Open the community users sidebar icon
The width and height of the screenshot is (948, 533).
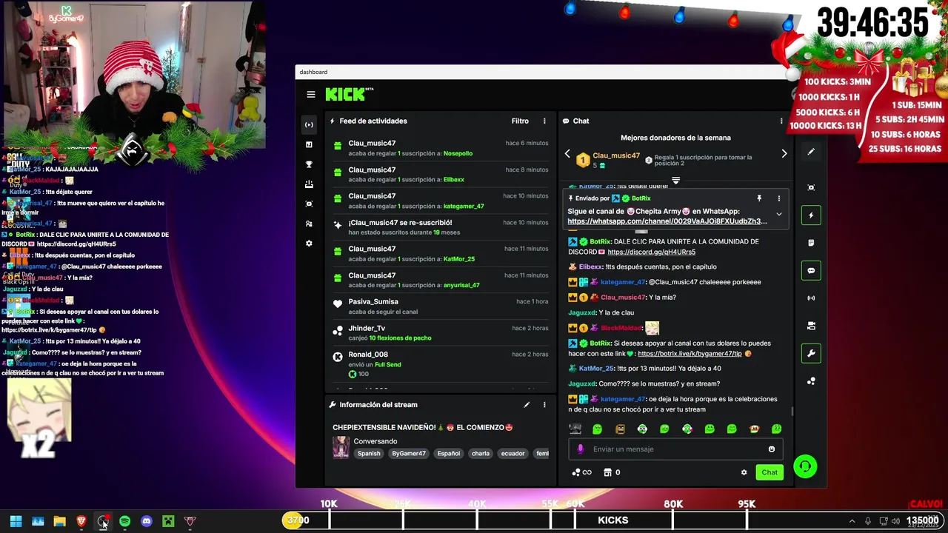click(x=309, y=224)
